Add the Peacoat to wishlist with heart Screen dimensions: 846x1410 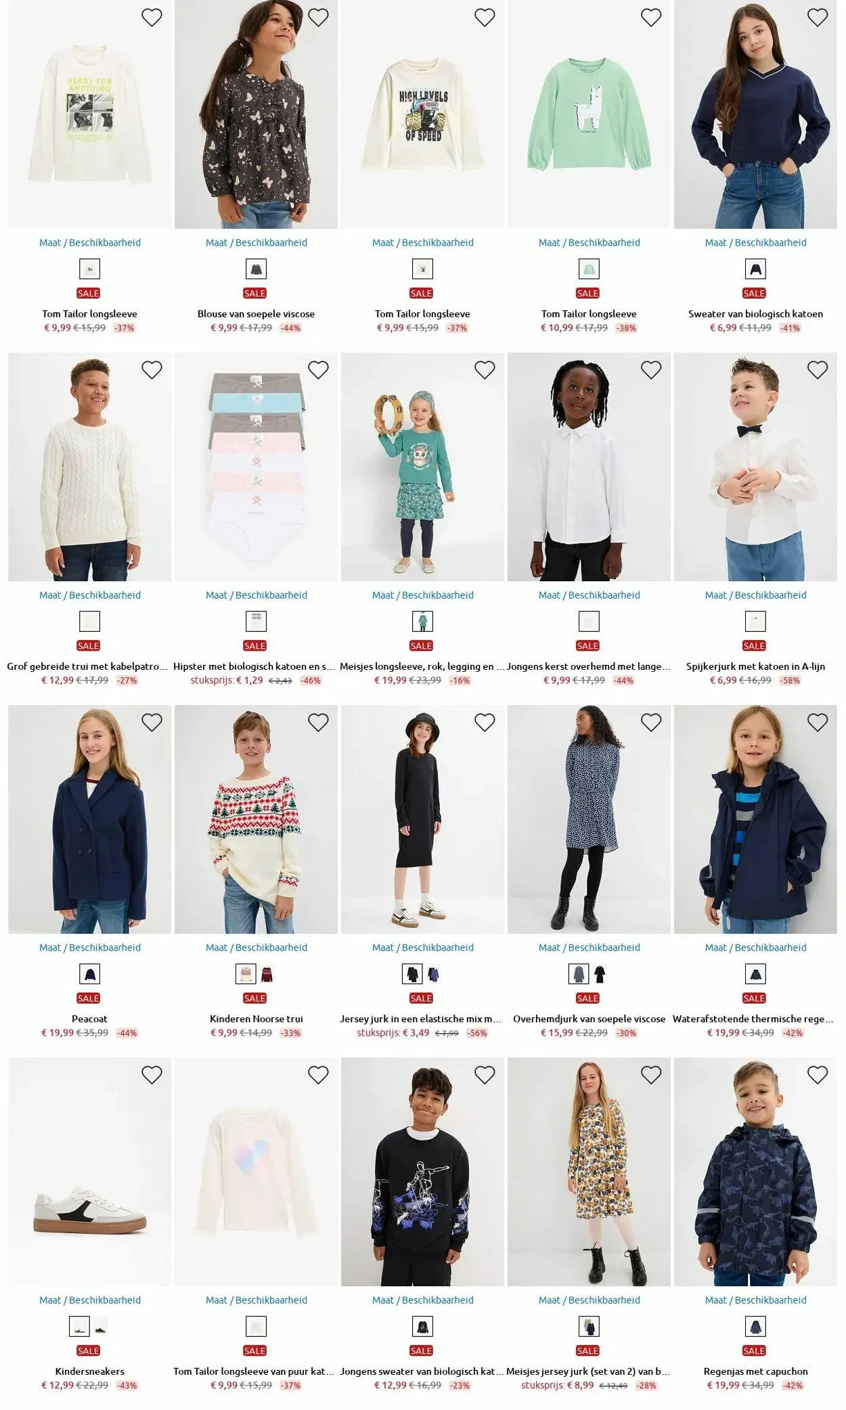152,723
